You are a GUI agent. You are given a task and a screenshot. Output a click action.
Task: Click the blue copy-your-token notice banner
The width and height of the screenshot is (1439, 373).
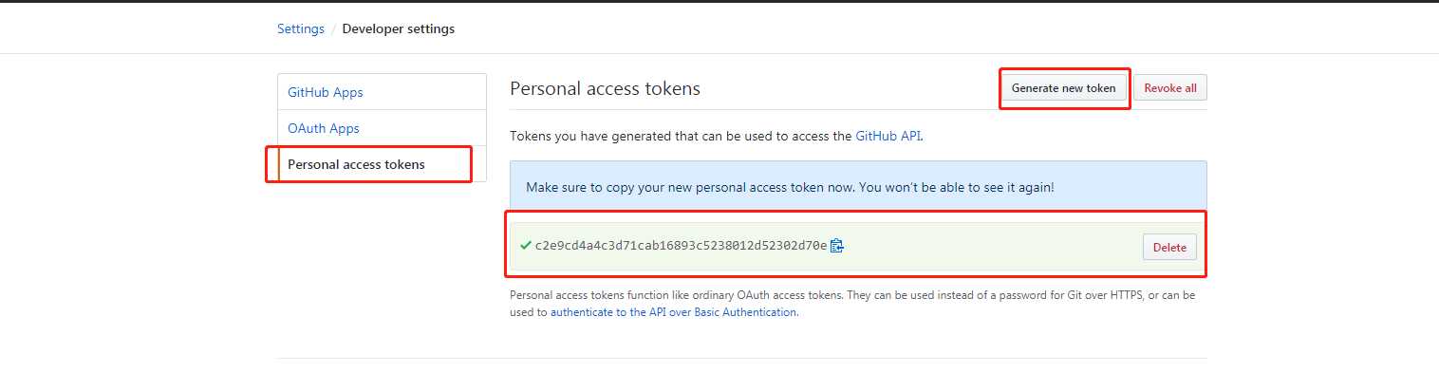pyautogui.click(x=858, y=187)
